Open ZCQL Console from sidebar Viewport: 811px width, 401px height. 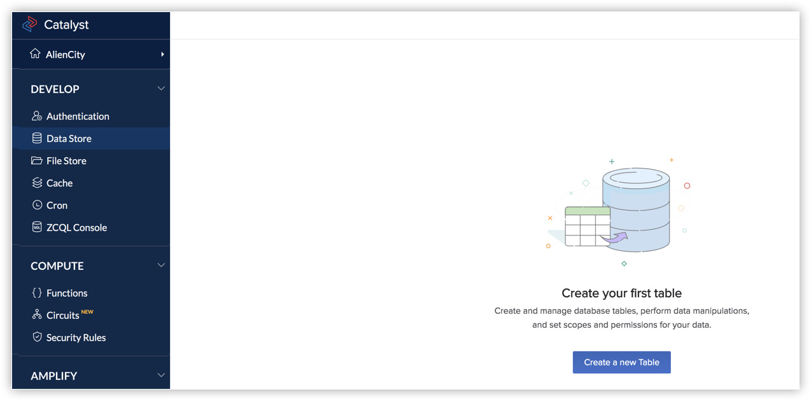pos(76,227)
